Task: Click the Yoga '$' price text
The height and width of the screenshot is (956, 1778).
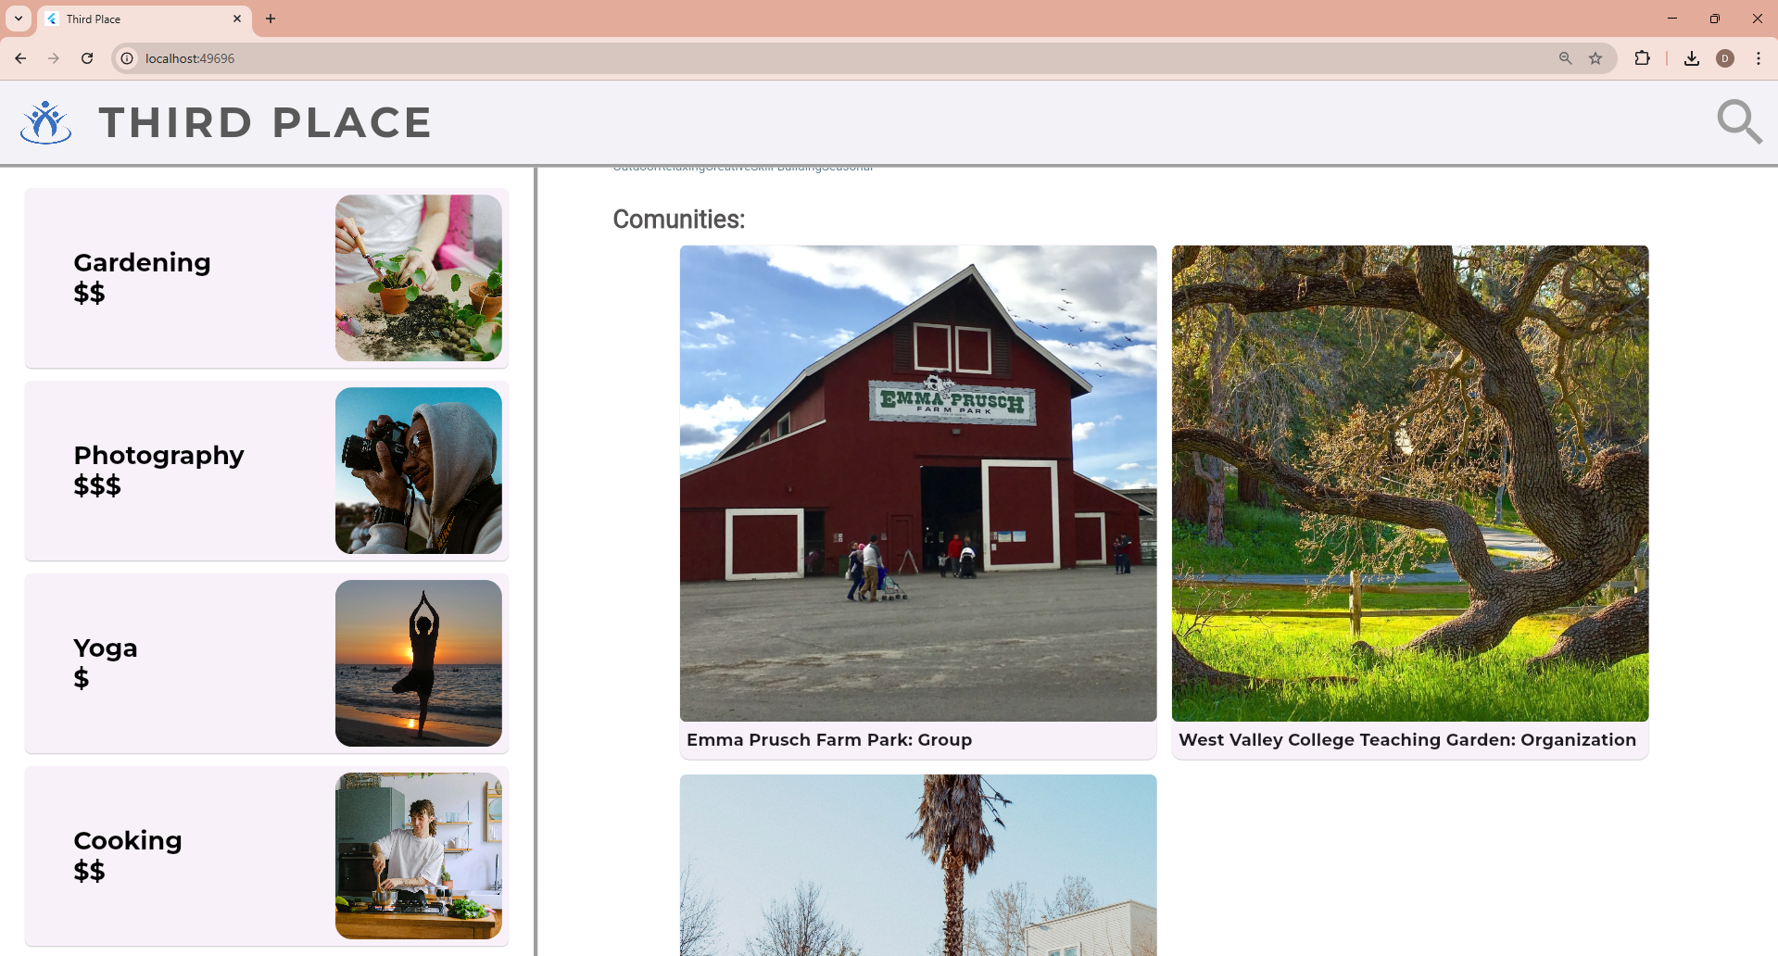Action: click(82, 678)
